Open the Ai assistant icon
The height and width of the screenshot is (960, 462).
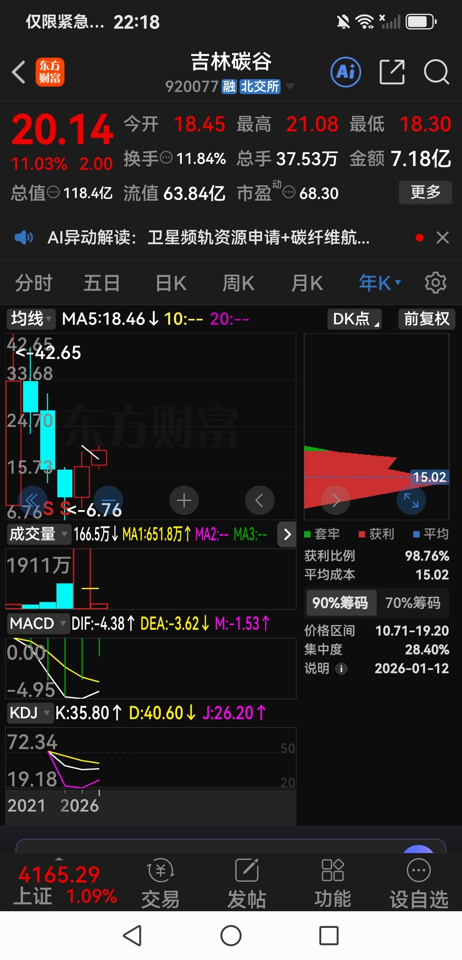(x=346, y=72)
